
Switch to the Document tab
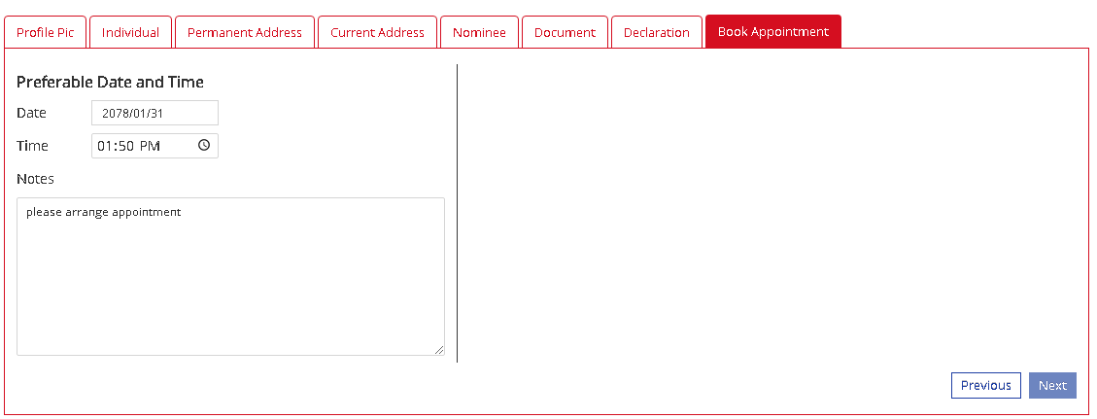(565, 32)
